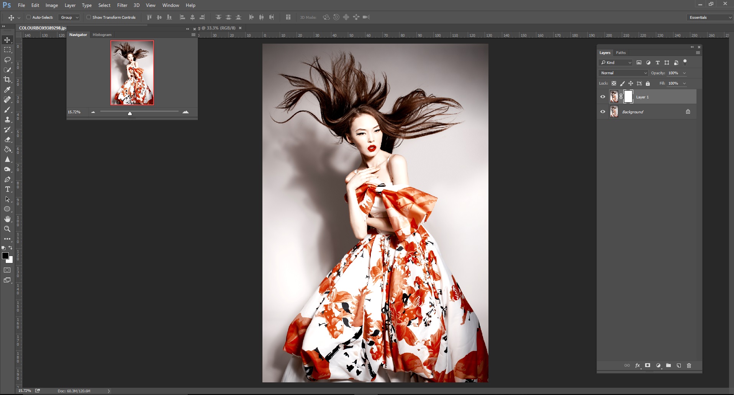Viewport: 734px width, 395px height.
Task: Check Show Transform Controls
Action: tap(88, 17)
